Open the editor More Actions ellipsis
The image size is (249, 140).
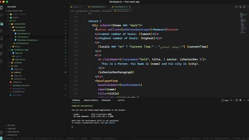click(248, 7)
